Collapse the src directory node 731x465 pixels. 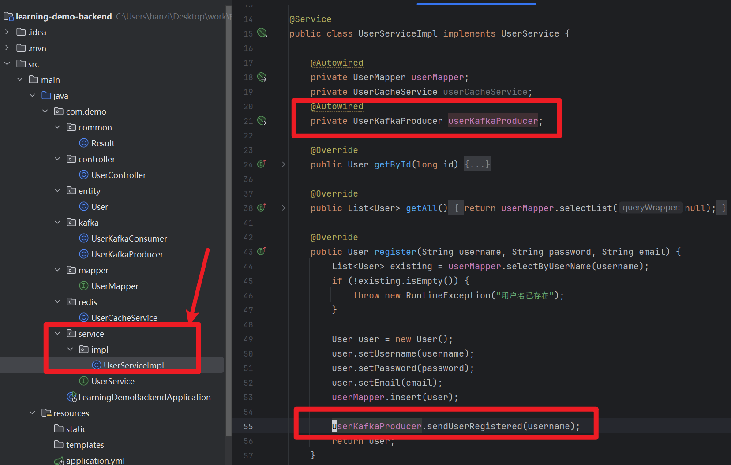pos(7,64)
